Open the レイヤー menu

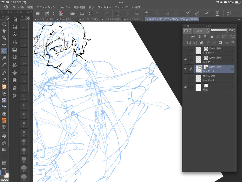pos(65,7)
